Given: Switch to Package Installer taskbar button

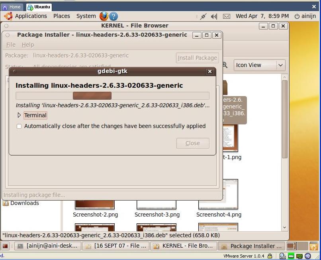Looking at the screenshot, I should click(252, 246).
